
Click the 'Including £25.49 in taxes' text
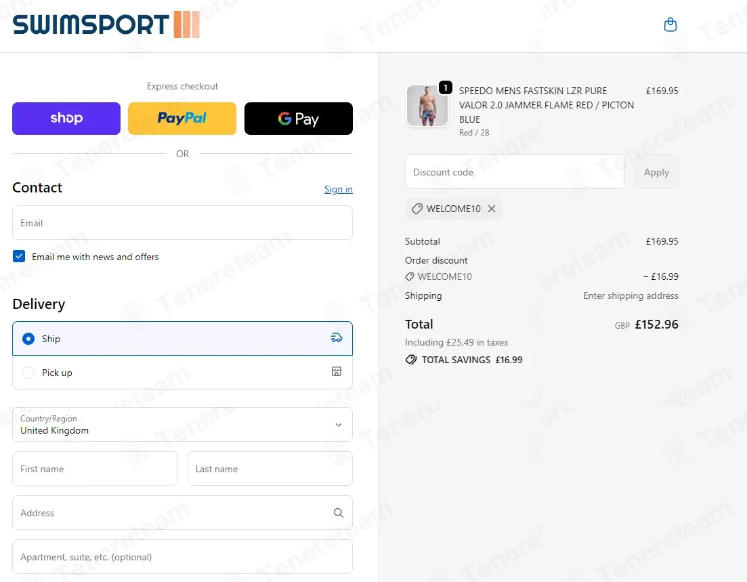456,342
